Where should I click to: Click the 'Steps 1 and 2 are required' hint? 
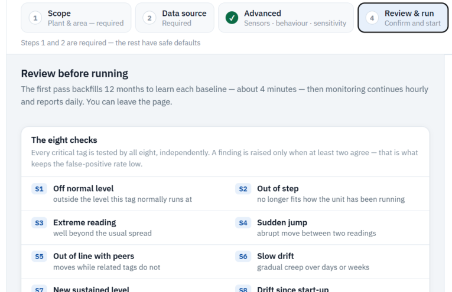[x=110, y=43]
